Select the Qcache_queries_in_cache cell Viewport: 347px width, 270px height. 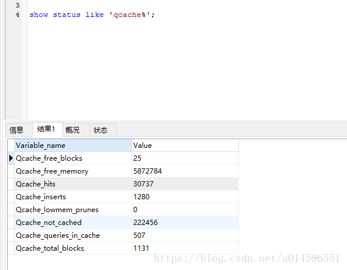point(73,236)
